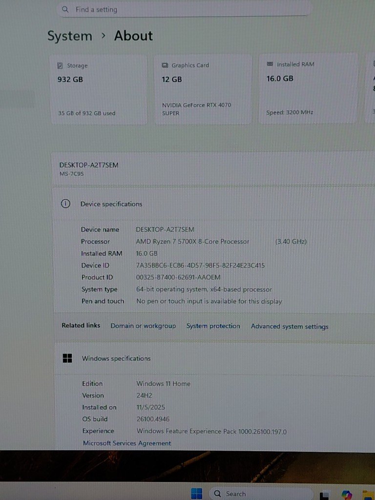Open the Copilot taskbar icon
The image size is (375, 500).
tap(347, 494)
